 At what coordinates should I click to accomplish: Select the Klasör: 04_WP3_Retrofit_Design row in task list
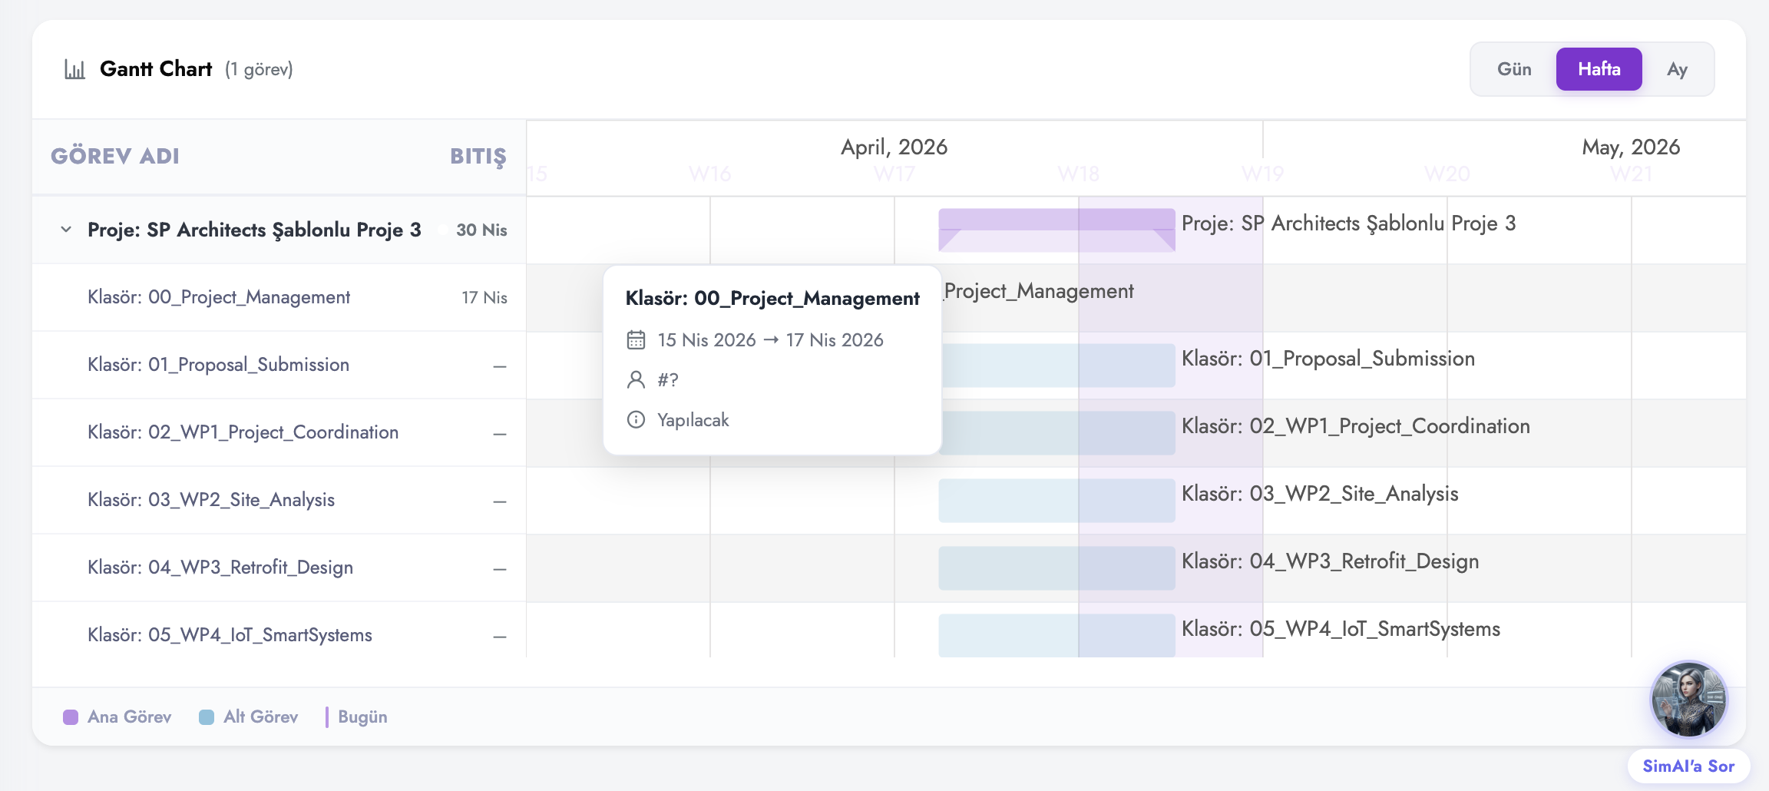click(279, 568)
